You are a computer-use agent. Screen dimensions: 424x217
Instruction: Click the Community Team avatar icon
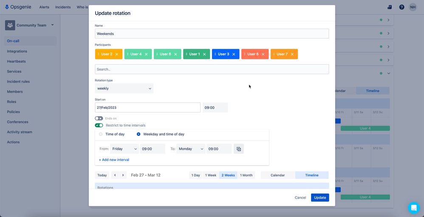[x=10, y=25]
